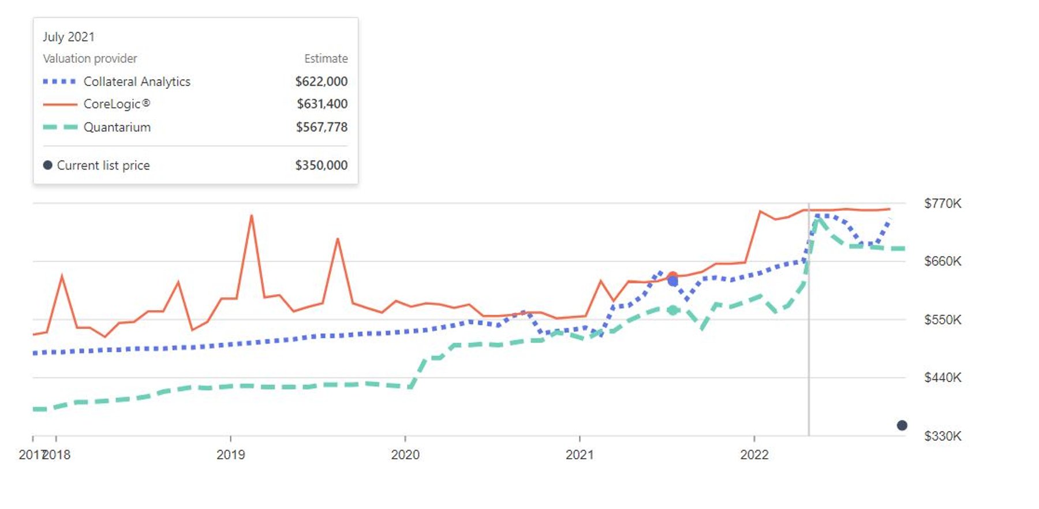Click the 2019 label on the x-axis
This screenshot has width=1039, height=509.
pos(230,455)
